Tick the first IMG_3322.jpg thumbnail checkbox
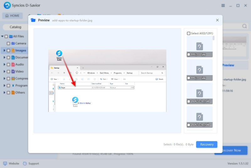The image size is (251, 168). [189, 54]
